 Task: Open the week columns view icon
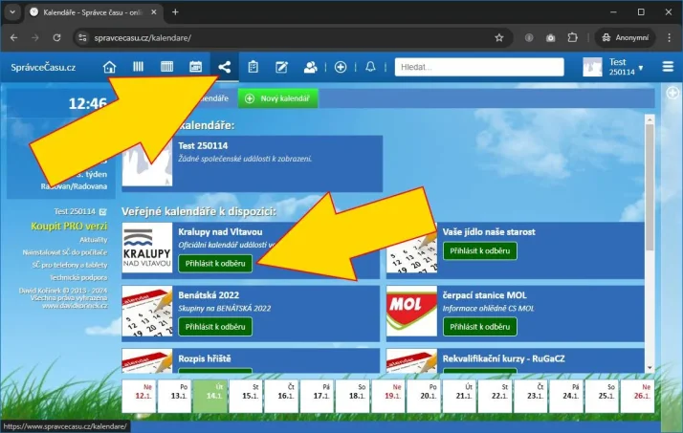(x=139, y=67)
